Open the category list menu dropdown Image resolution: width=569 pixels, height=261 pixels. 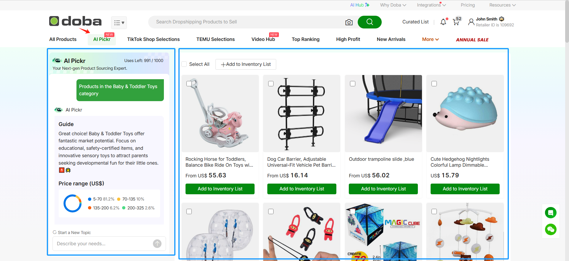click(119, 23)
